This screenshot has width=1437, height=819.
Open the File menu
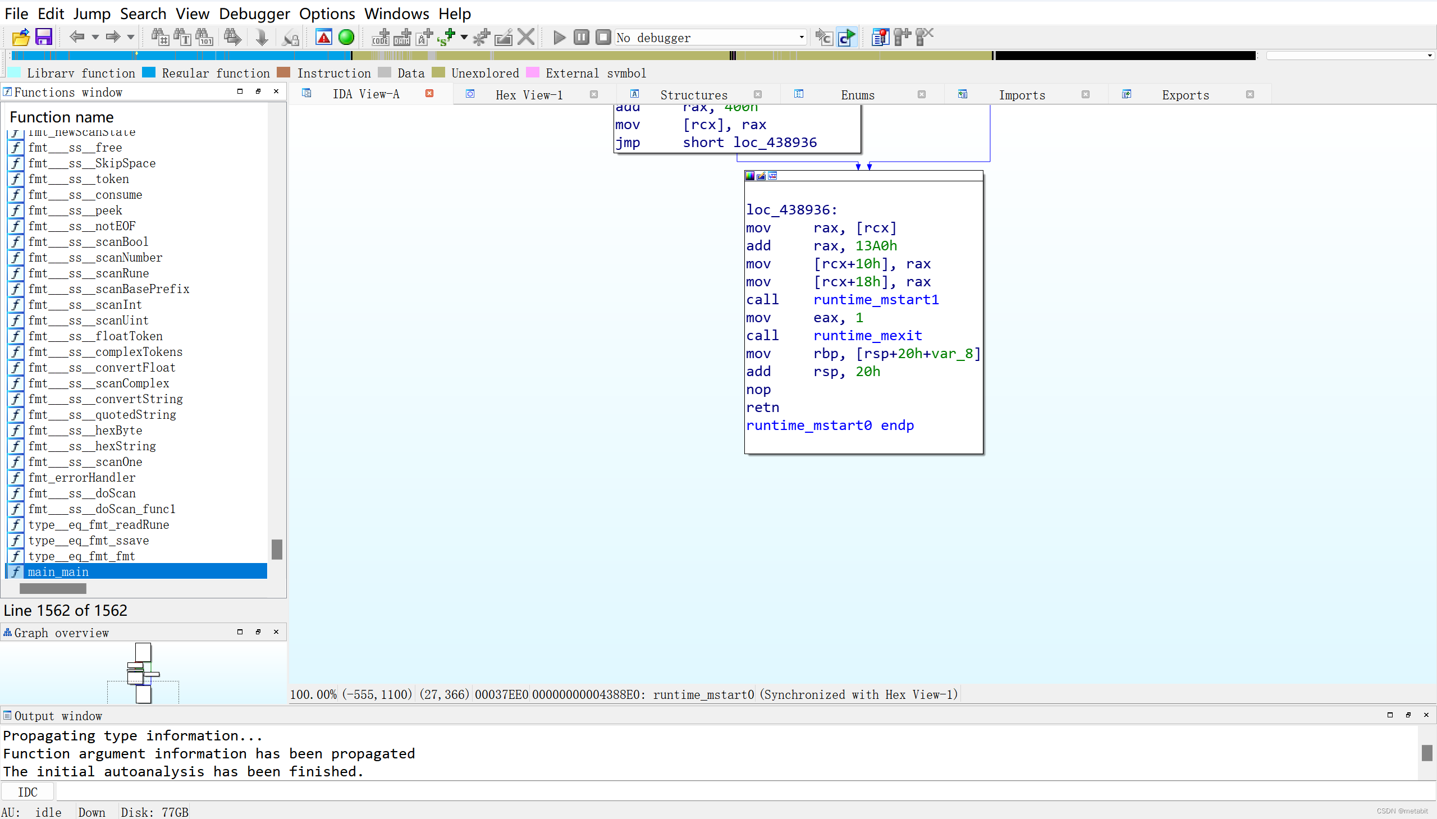pyautogui.click(x=16, y=13)
